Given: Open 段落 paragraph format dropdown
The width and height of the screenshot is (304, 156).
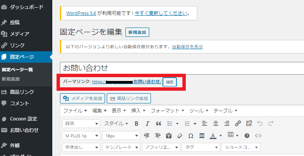Looking at the screenshot, I should pos(81,123).
